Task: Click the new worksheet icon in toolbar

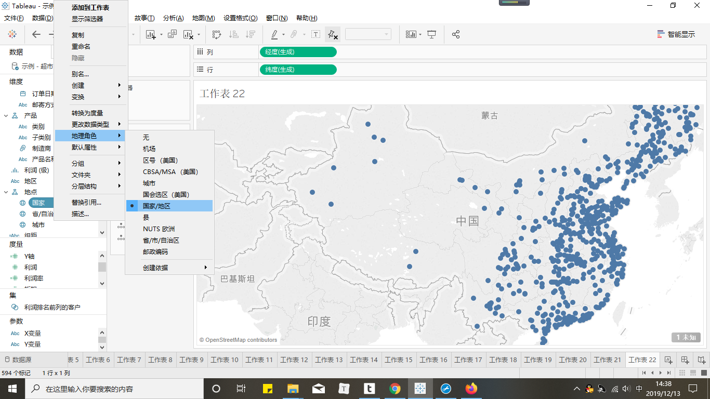Action: point(151,34)
